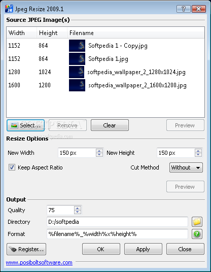Increase New Height with up arrow
Screen dimensions: 211x272
[x=198, y=151]
